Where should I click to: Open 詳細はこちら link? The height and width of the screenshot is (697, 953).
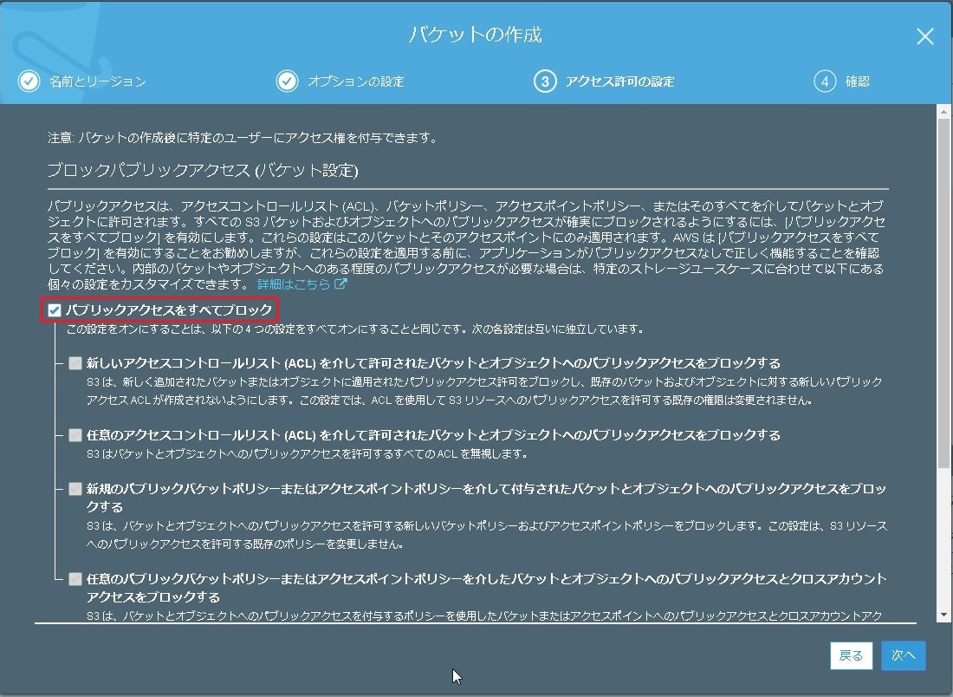pos(294,284)
